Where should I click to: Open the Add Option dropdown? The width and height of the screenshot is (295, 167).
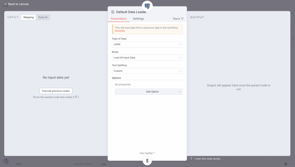pos(149,92)
